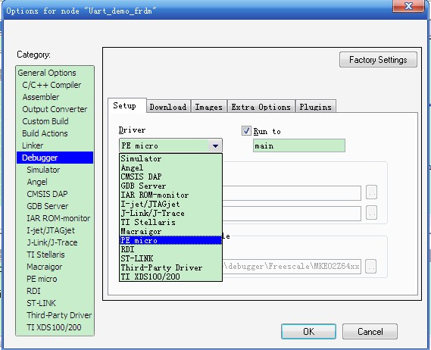Browse for device description file
The width and height of the screenshot is (431, 350).
pyautogui.click(x=370, y=267)
